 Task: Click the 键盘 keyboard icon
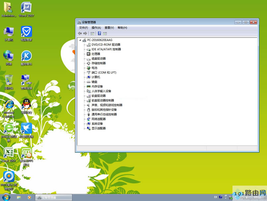click(x=88, y=82)
